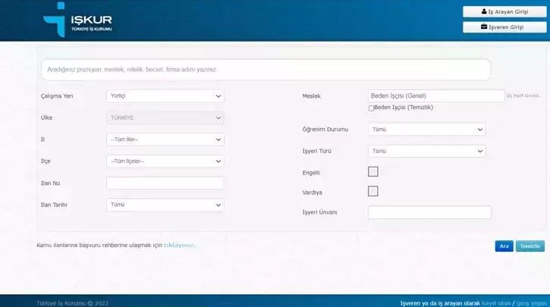Tick the Engelli checkbox
550x307 pixels.
[373, 172]
